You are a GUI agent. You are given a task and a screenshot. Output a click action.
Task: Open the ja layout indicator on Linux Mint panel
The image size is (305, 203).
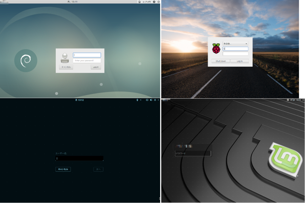294,100
